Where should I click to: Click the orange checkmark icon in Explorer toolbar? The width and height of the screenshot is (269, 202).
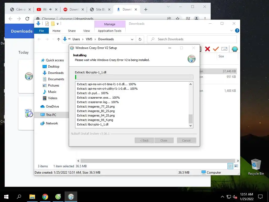[x=216, y=49]
